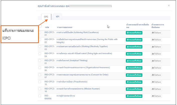This screenshot has width=177, height=105.
Task: Click white ยืนยันผล button for Mission Acumen
Action: 156,89
